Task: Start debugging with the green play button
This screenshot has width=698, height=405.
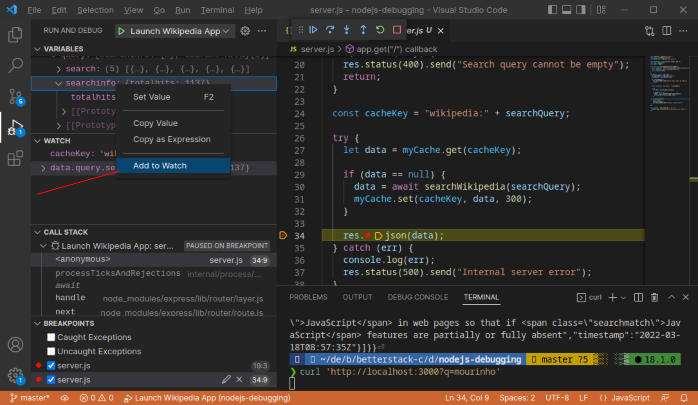Action: (x=121, y=31)
